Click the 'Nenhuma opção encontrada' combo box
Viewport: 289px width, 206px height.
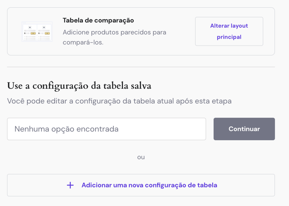pos(106,129)
